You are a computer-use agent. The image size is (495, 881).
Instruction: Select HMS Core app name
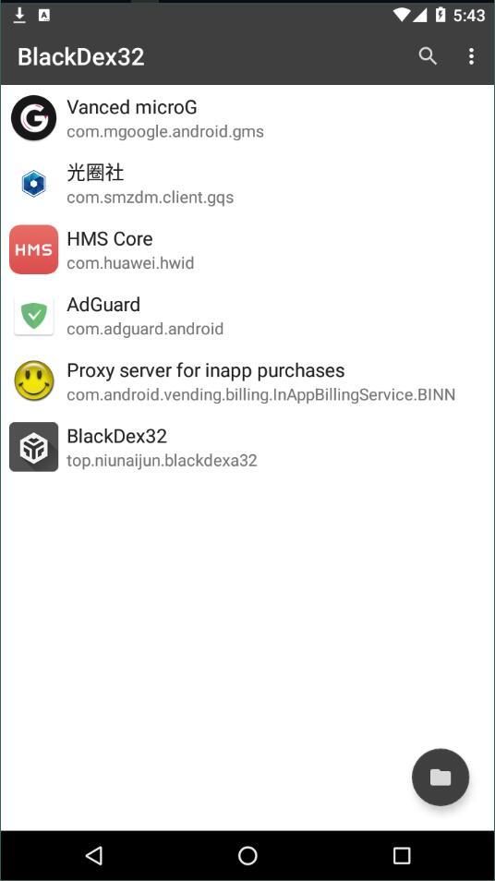click(110, 239)
